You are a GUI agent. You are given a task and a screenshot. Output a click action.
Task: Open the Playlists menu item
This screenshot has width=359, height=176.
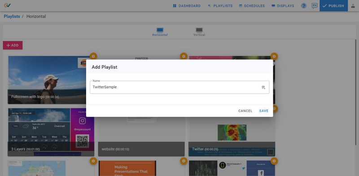pyautogui.click(x=220, y=6)
